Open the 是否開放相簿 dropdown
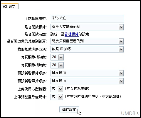 [x=87, y=27]
